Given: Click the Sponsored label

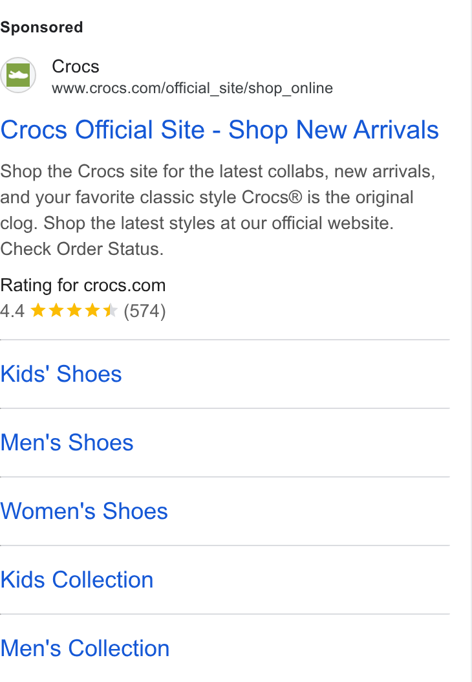Looking at the screenshot, I should click(x=42, y=27).
